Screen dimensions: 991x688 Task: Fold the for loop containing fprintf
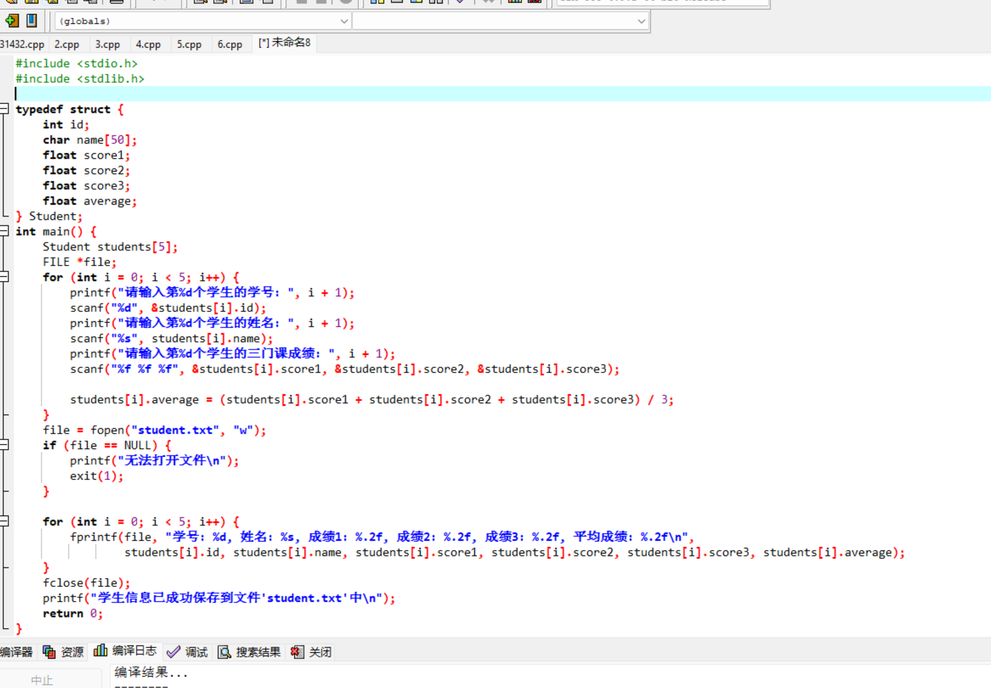(x=5, y=521)
